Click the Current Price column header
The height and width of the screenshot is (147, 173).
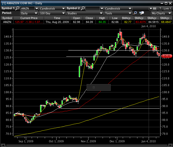click(29, 18)
